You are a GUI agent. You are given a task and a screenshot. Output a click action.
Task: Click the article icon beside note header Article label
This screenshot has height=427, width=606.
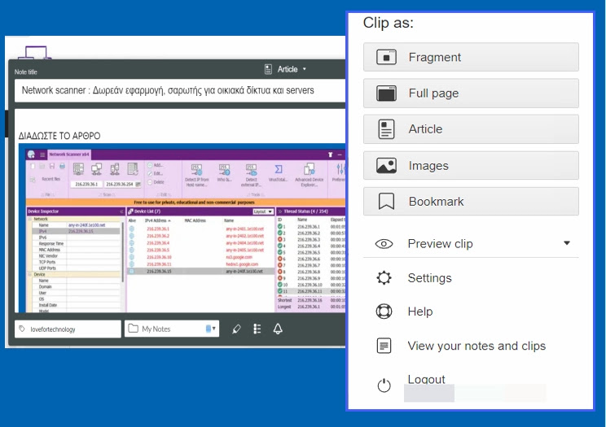pyautogui.click(x=268, y=69)
